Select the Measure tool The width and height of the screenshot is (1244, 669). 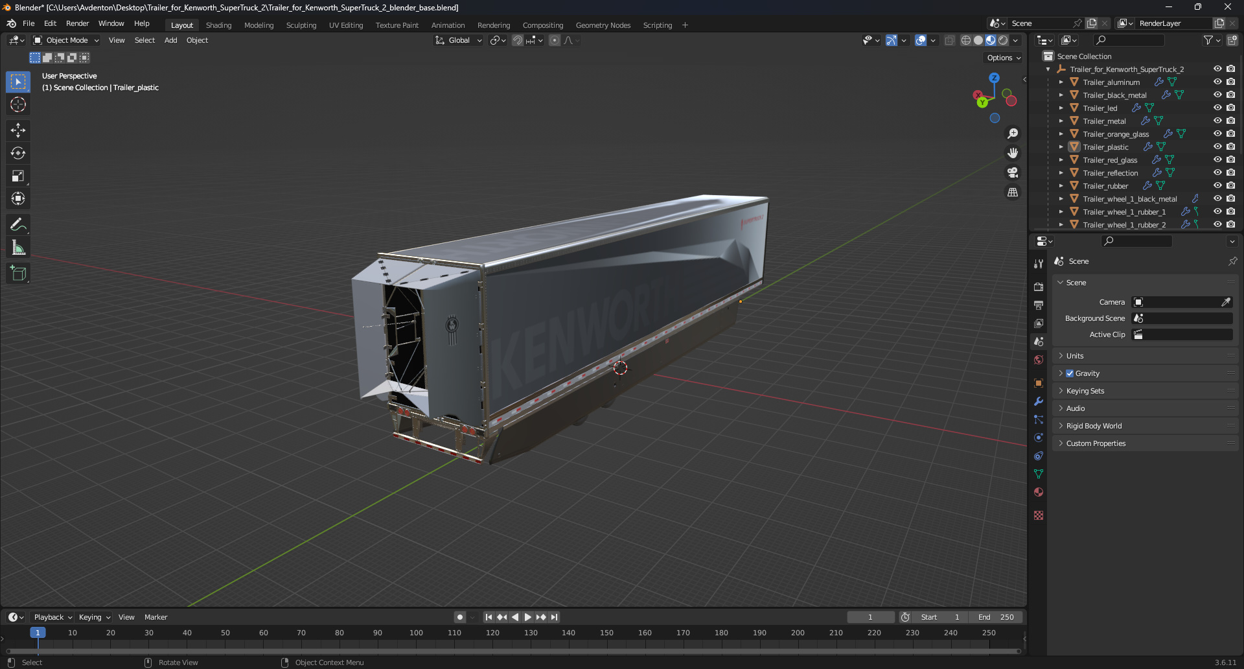pyautogui.click(x=18, y=248)
